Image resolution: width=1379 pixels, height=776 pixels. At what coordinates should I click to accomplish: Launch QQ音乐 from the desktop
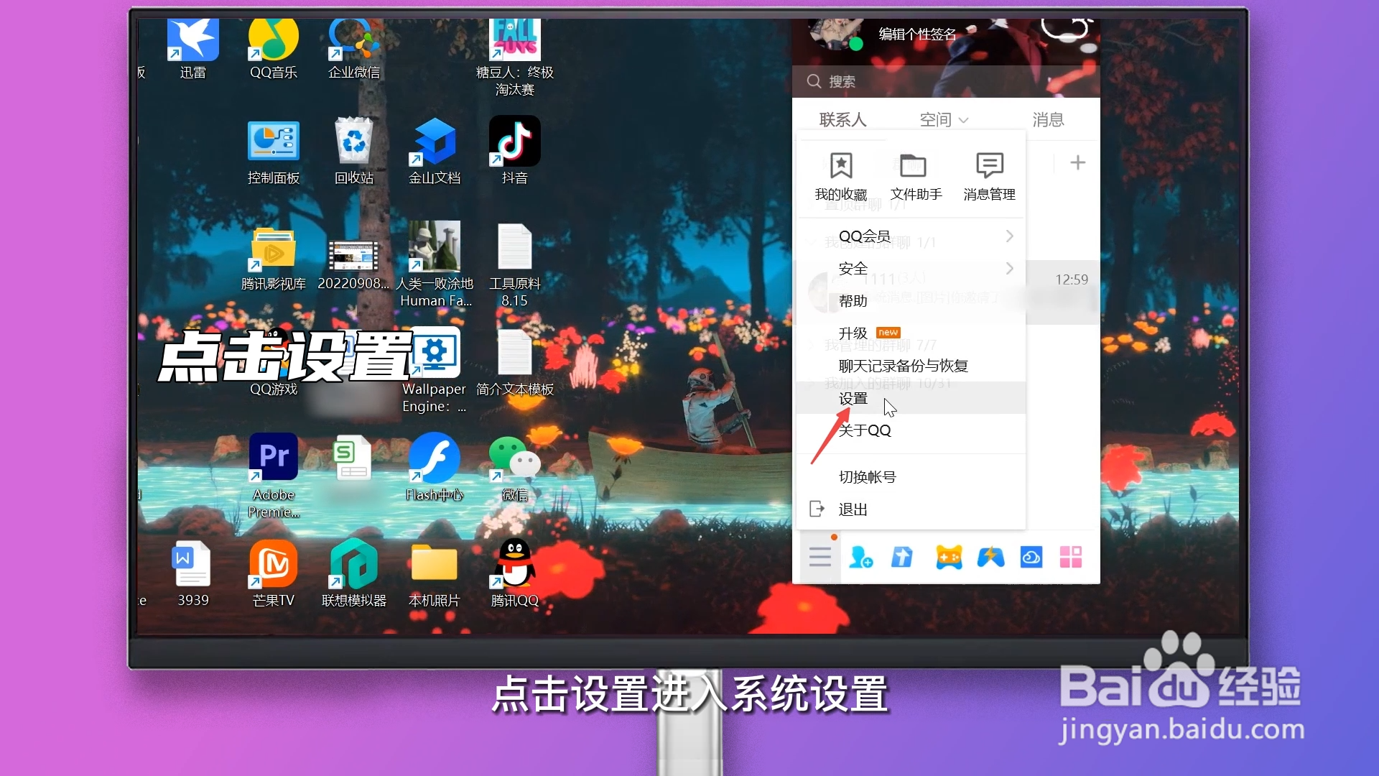(x=274, y=49)
